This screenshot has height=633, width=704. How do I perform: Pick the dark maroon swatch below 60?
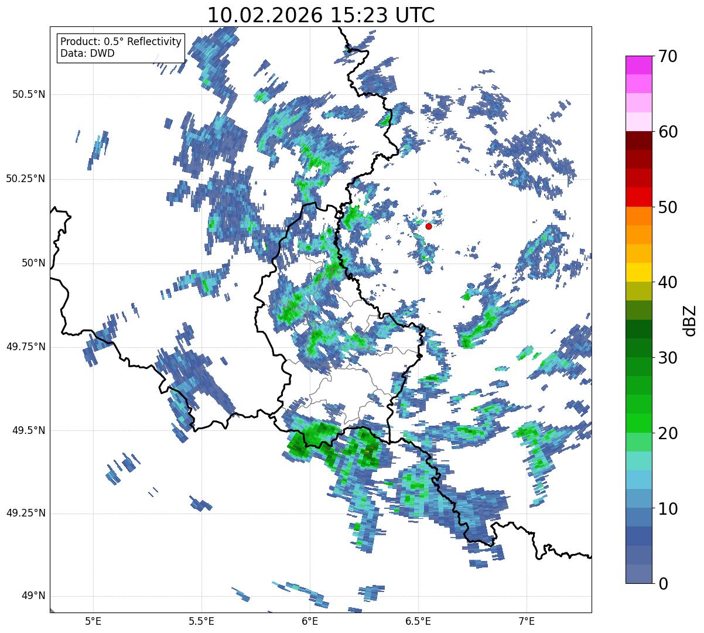639,141
